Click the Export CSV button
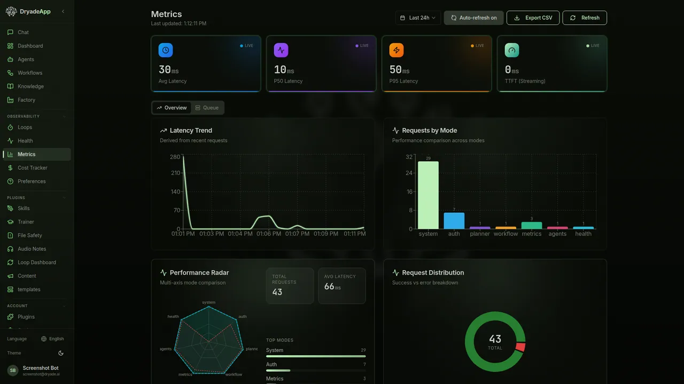This screenshot has width=684, height=384. 533,18
